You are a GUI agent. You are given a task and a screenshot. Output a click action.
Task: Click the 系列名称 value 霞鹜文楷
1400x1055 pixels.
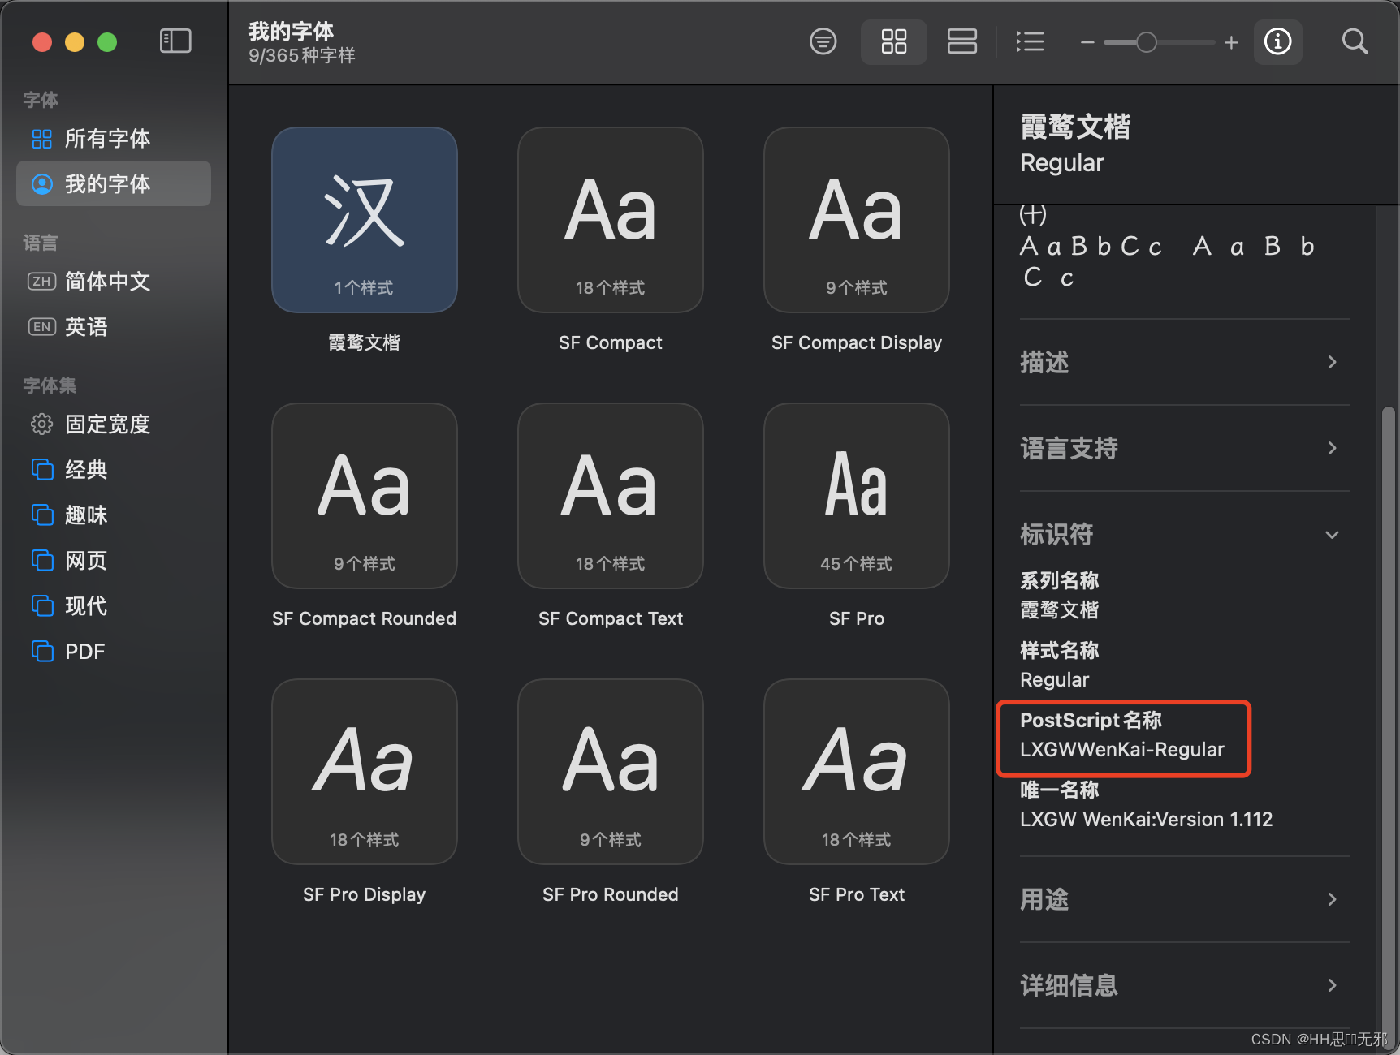click(1059, 610)
